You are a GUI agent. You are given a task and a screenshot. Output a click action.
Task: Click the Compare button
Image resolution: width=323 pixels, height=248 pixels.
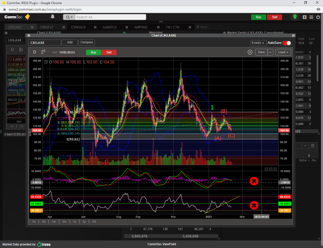(87, 43)
